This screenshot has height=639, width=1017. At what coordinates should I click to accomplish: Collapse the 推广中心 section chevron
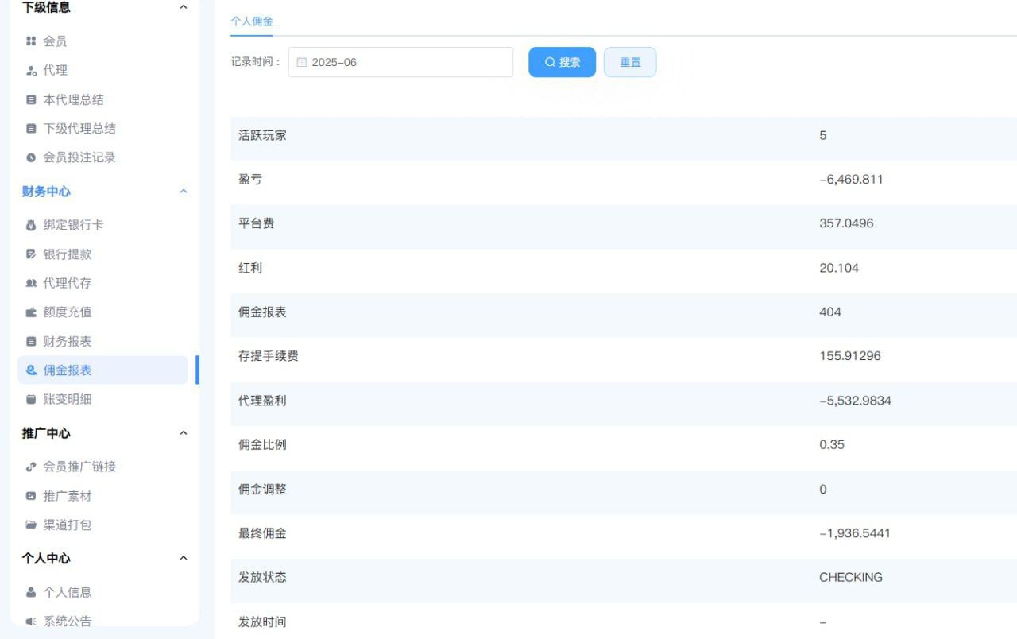pyautogui.click(x=184, y=433)
